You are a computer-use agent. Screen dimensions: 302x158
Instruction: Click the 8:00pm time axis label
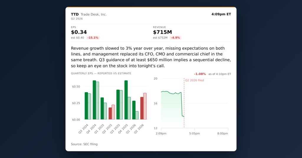click(x=223, y=133)
